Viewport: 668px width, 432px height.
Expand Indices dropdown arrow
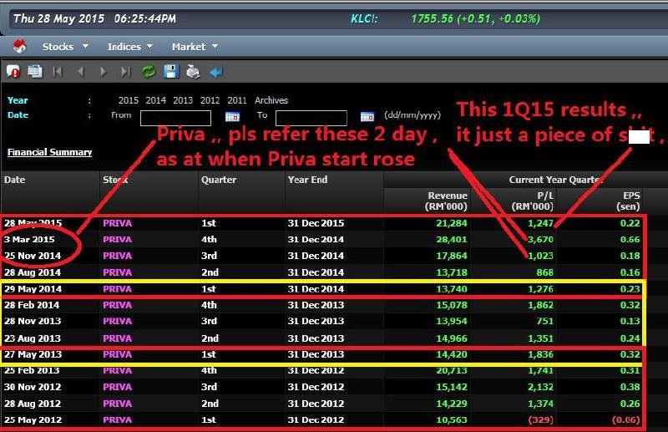click(149, 46)
